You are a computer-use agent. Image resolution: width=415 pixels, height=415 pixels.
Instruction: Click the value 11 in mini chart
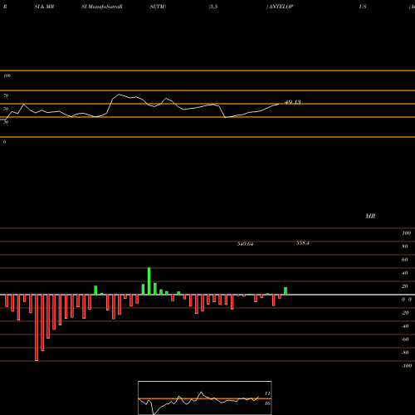(x=267, y=393)
